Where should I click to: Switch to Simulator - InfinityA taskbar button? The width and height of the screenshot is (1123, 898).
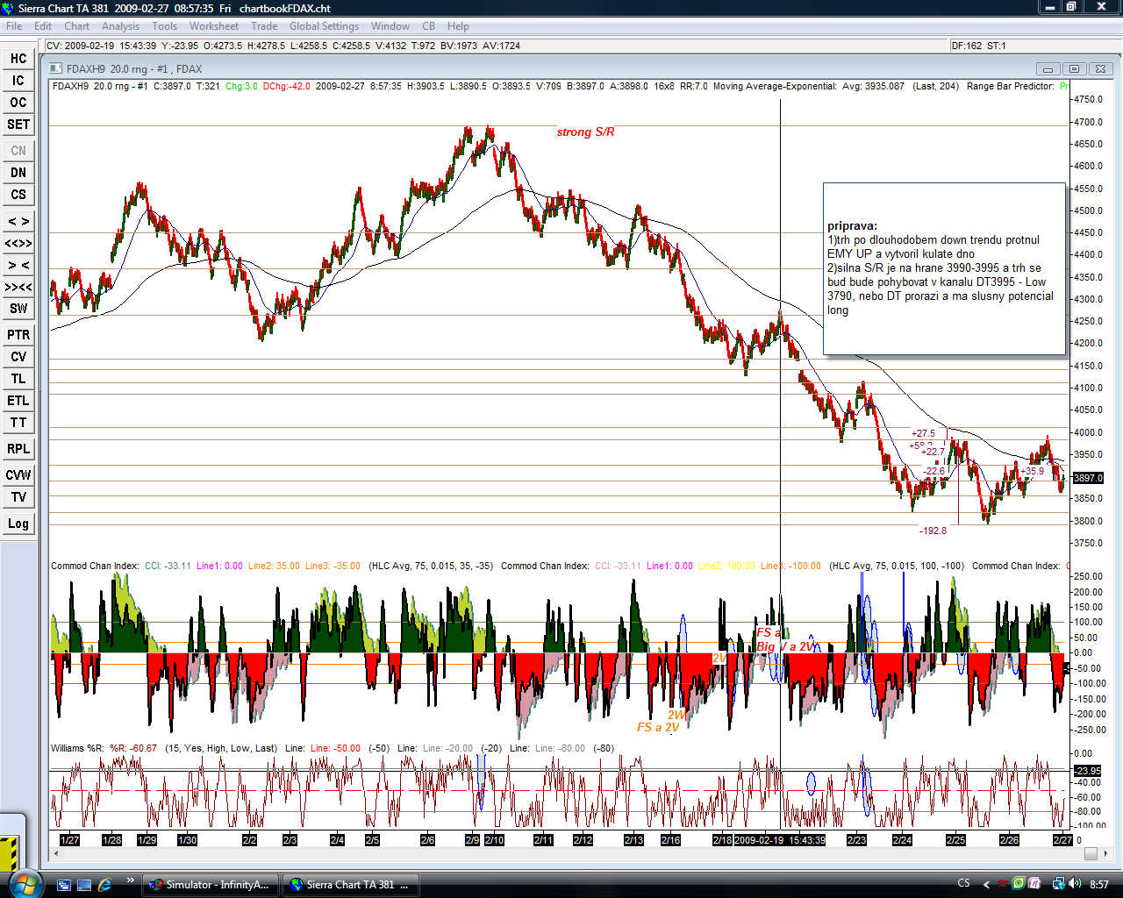[x=211, y=884]
